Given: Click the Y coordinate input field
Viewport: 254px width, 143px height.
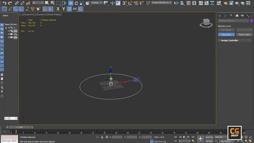Looking at the screenshot, I should click(x=132, y=137).
